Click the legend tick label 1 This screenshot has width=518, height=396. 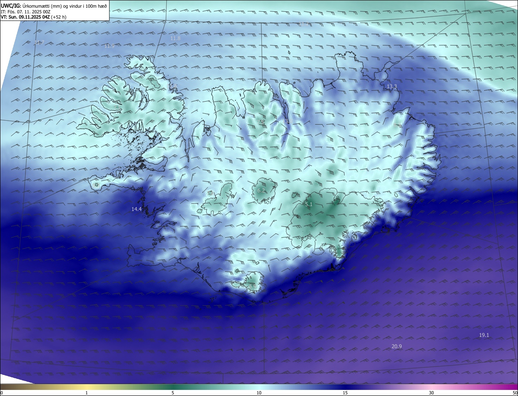click(87, 393)
